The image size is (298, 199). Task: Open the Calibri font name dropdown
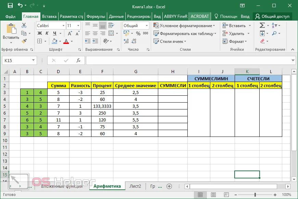(x=63, y=25)
